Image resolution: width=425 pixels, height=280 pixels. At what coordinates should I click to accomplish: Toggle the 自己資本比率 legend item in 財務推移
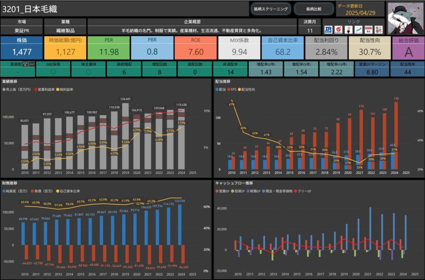[68, 191]
